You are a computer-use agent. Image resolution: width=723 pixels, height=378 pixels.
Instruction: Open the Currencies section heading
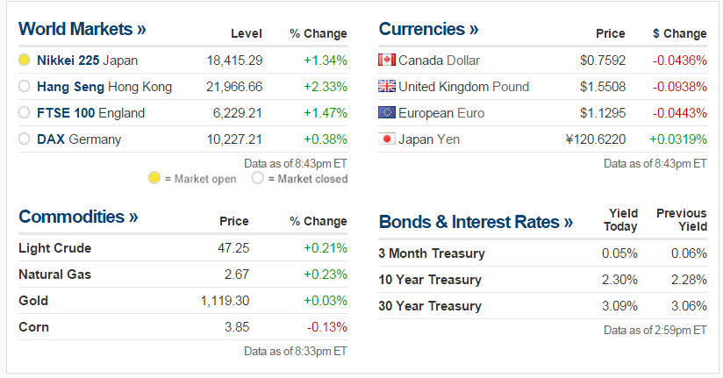[428, 29]
